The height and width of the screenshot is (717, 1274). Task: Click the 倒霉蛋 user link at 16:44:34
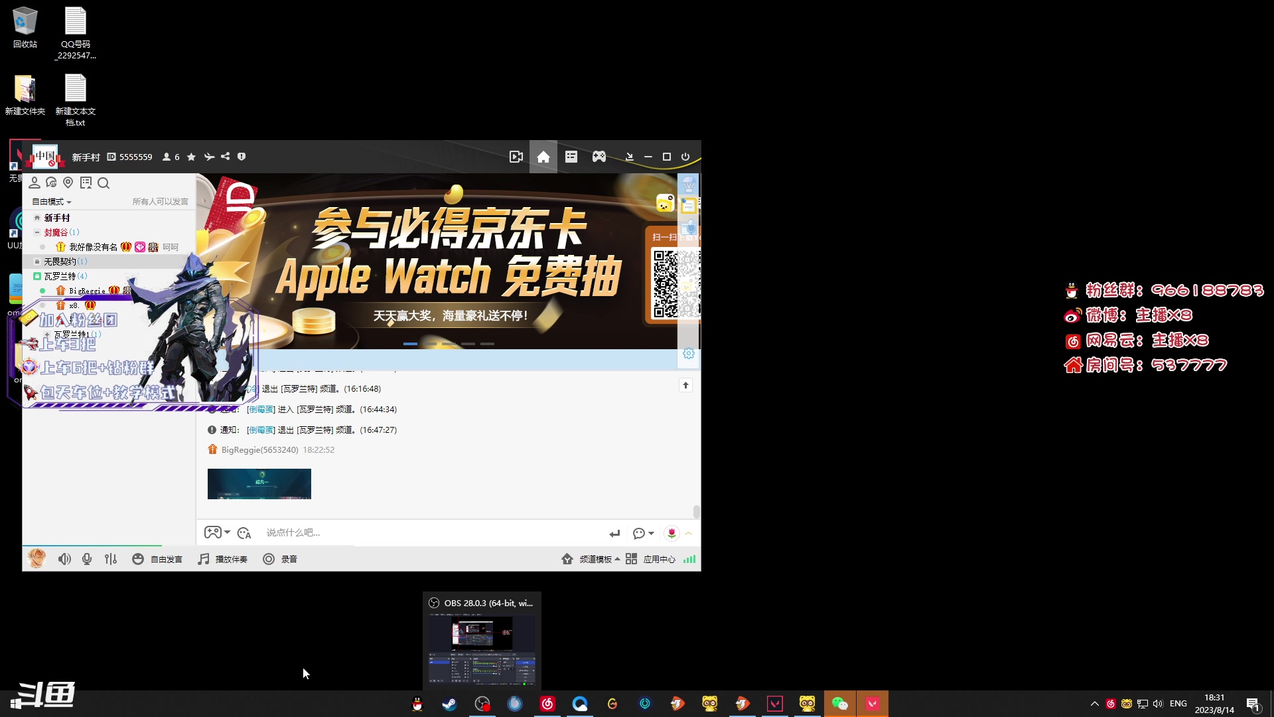[x=261, y=409]
